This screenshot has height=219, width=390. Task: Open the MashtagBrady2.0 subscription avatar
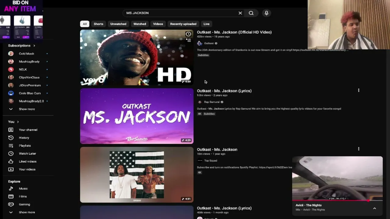[11, 101]
